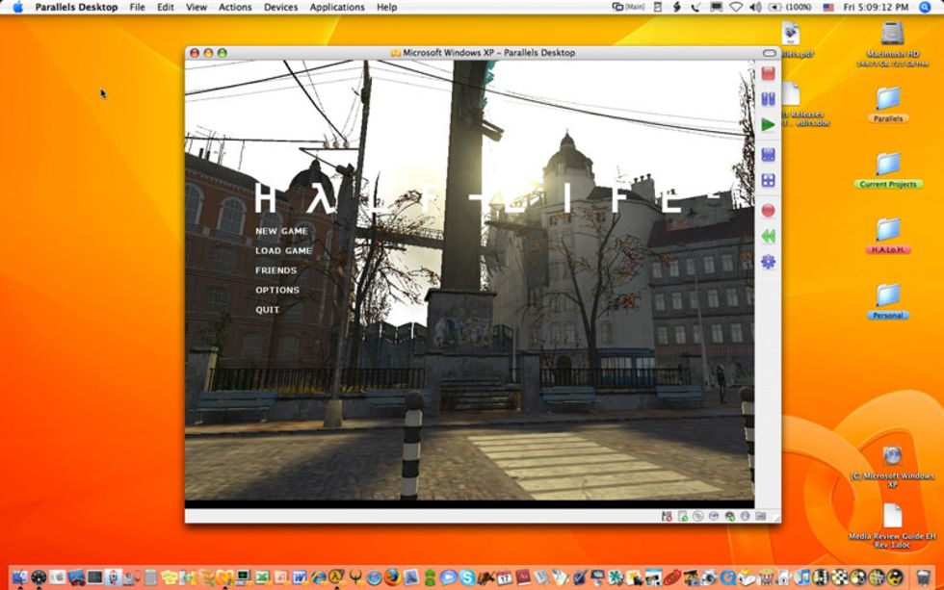Click FRIENDS in the game menu
The width and height of the screenshot is (944, 590).
click(275, 270)
